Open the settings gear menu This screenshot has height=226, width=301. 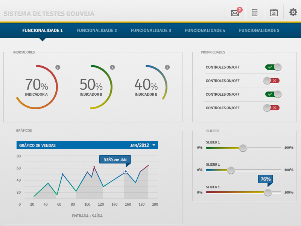[293, 12]
